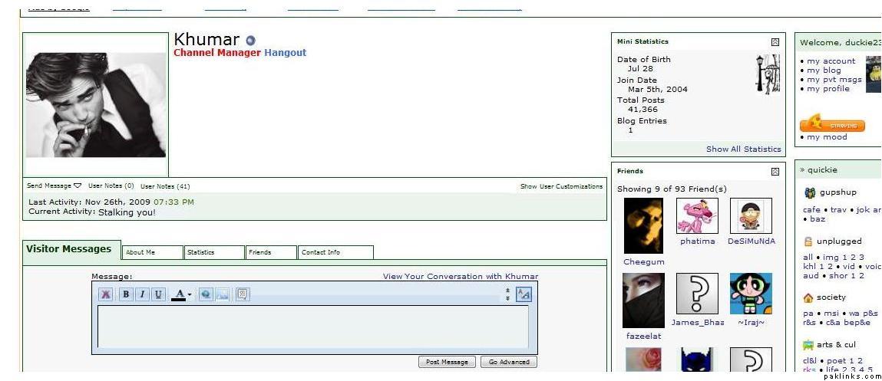This screenshot has height=381, width=882.
Task: Switch to the About Me tab
Action: tap(152, 252)
